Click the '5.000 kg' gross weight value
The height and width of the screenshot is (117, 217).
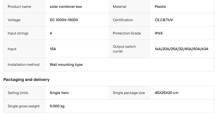point(57,106)
